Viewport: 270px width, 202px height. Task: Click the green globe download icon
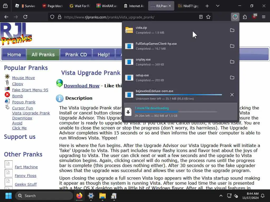(59, 83)
